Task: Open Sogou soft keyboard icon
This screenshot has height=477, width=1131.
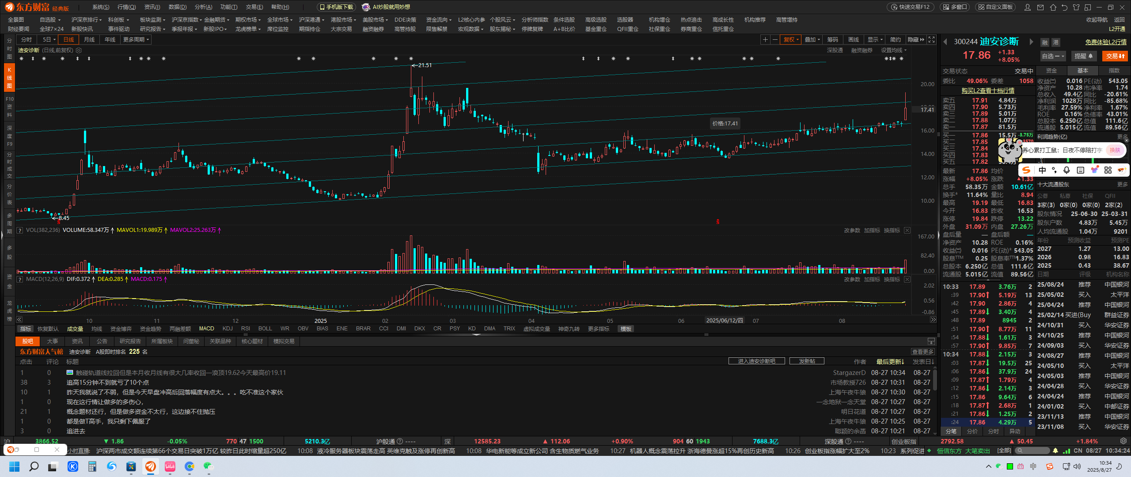Action: click(x=1080, y=170)
